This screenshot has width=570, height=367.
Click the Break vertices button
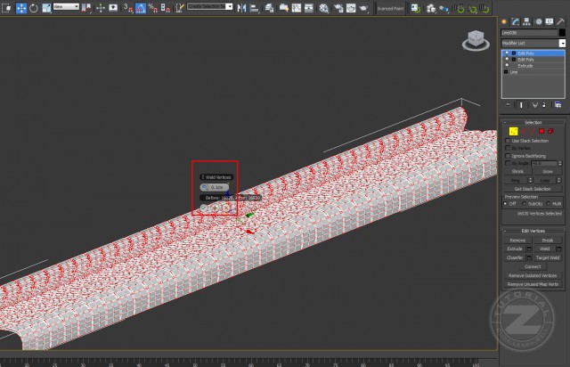(548, 241)
